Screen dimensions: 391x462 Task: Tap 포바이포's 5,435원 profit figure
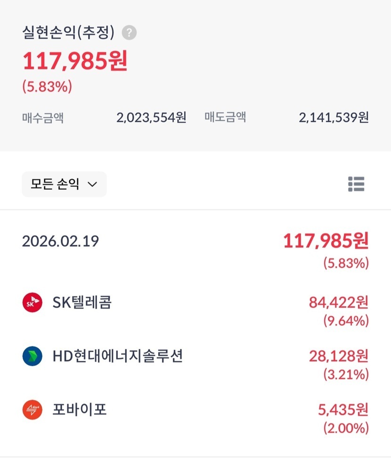(x=342, y=409)
